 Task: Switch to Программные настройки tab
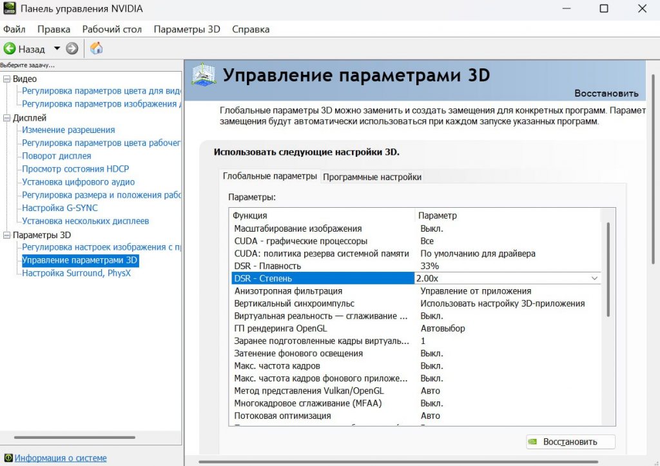click(372, 177)
